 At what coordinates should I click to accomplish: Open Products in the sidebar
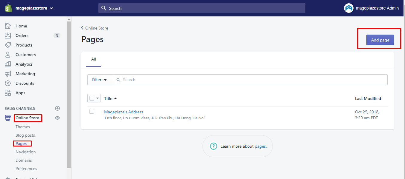(24, 45)
